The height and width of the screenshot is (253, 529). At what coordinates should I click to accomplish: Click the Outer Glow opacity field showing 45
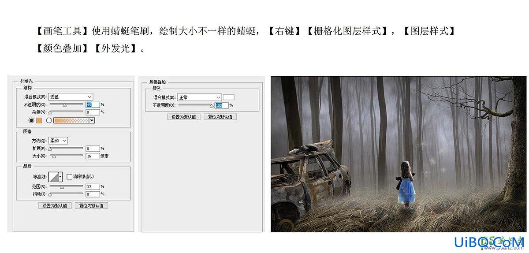[93, 105]
